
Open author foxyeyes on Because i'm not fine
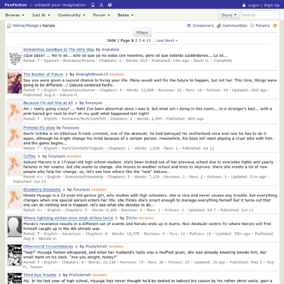(94, 103)
